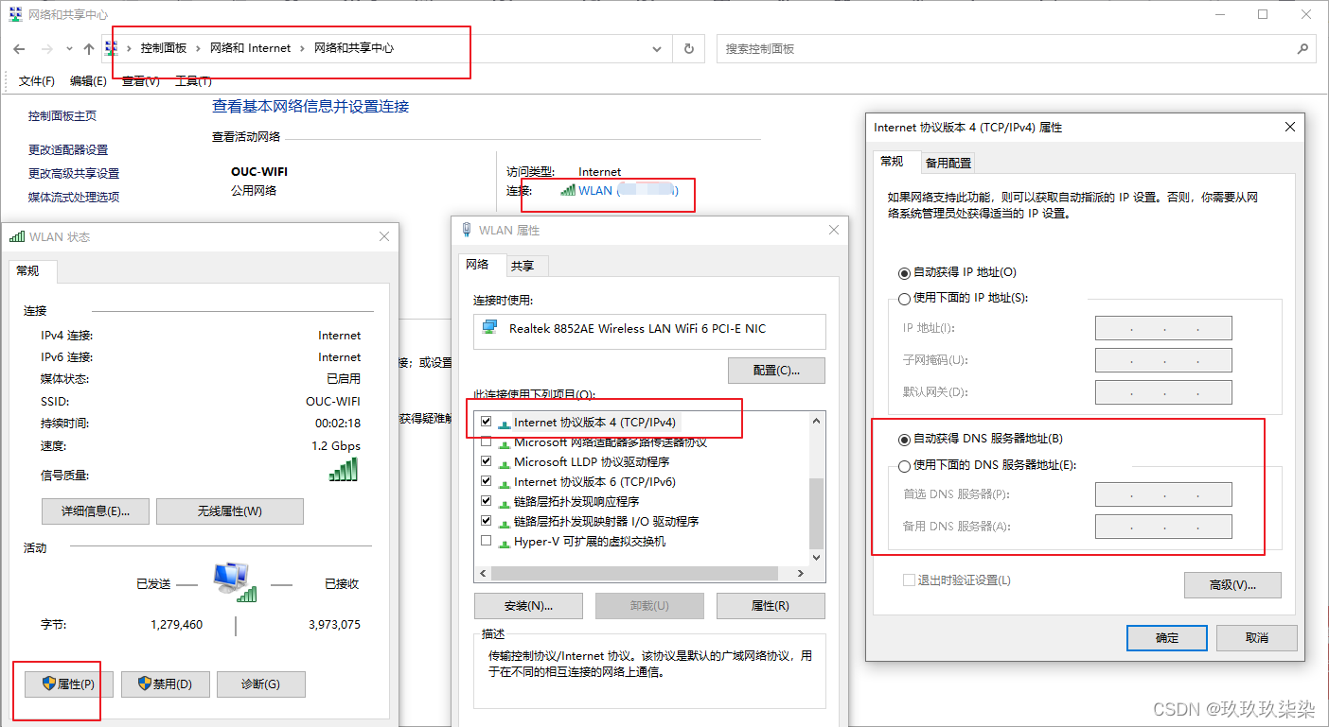Open 控制面板主页 link
Image resolution: width=1329 pixels, height=727 pixels.
click(x=62, y=115)
